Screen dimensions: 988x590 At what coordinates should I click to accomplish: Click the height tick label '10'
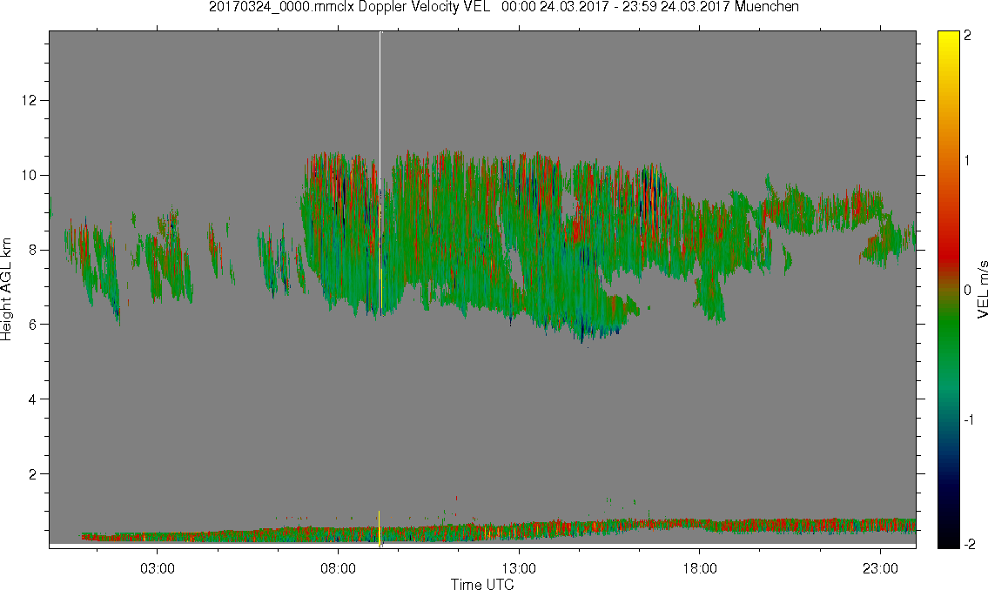[29, 175]
